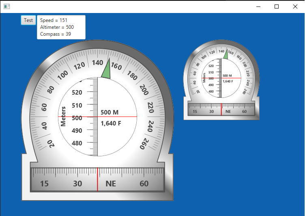Click the 220 mark on the large speed dial
Screen dimensions: 305x216
pyautogui.click(x=151, y=107)
